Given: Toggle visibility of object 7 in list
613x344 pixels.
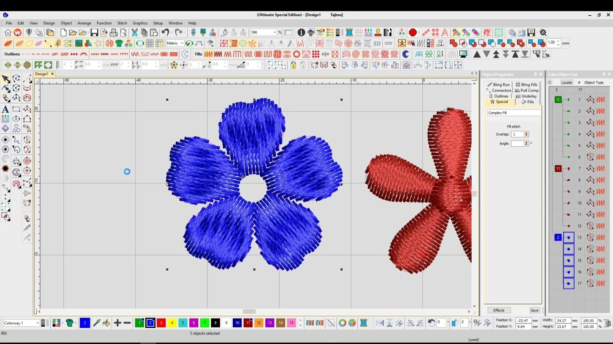Looking at the screenshot, I should (x=568, y=169).
